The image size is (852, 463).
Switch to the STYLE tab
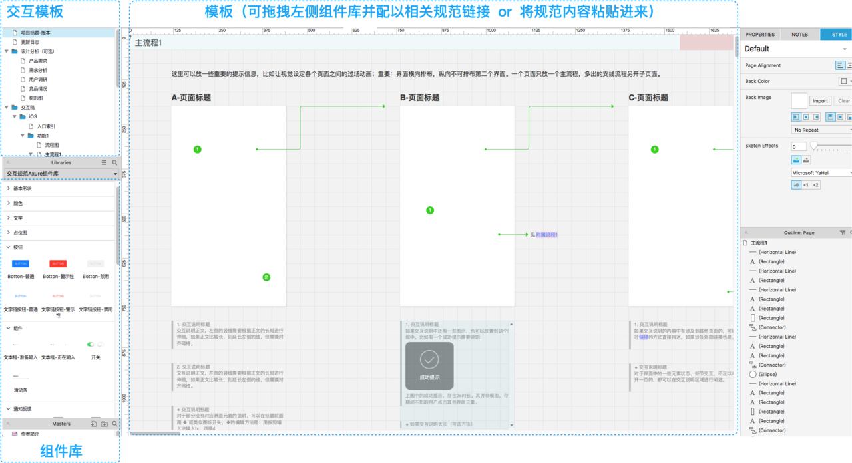836,35
